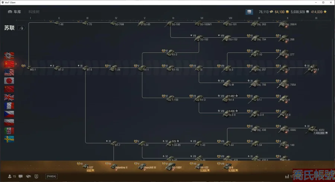Select the Sweden nation flag
The height and width of the screenshot is (182, 335).
[9, 139]
